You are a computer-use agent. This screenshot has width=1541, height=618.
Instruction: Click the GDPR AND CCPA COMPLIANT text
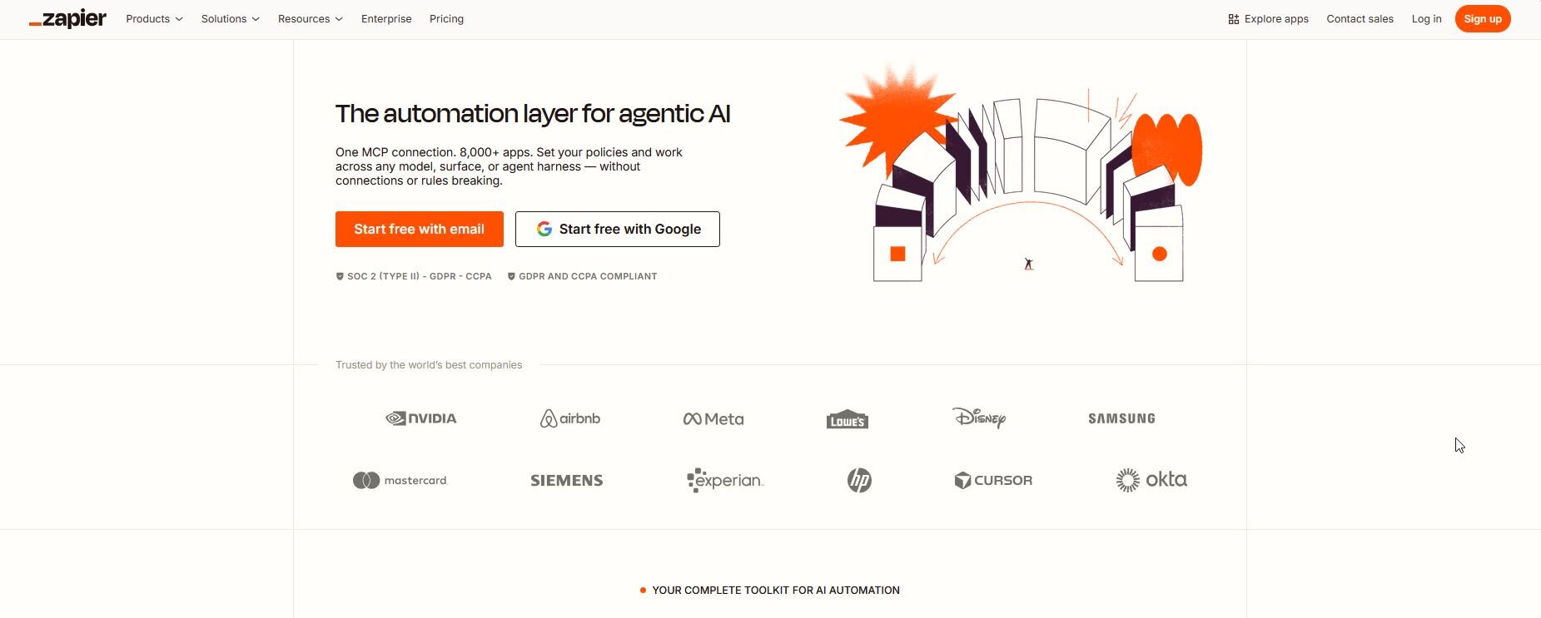click(588, 276)
